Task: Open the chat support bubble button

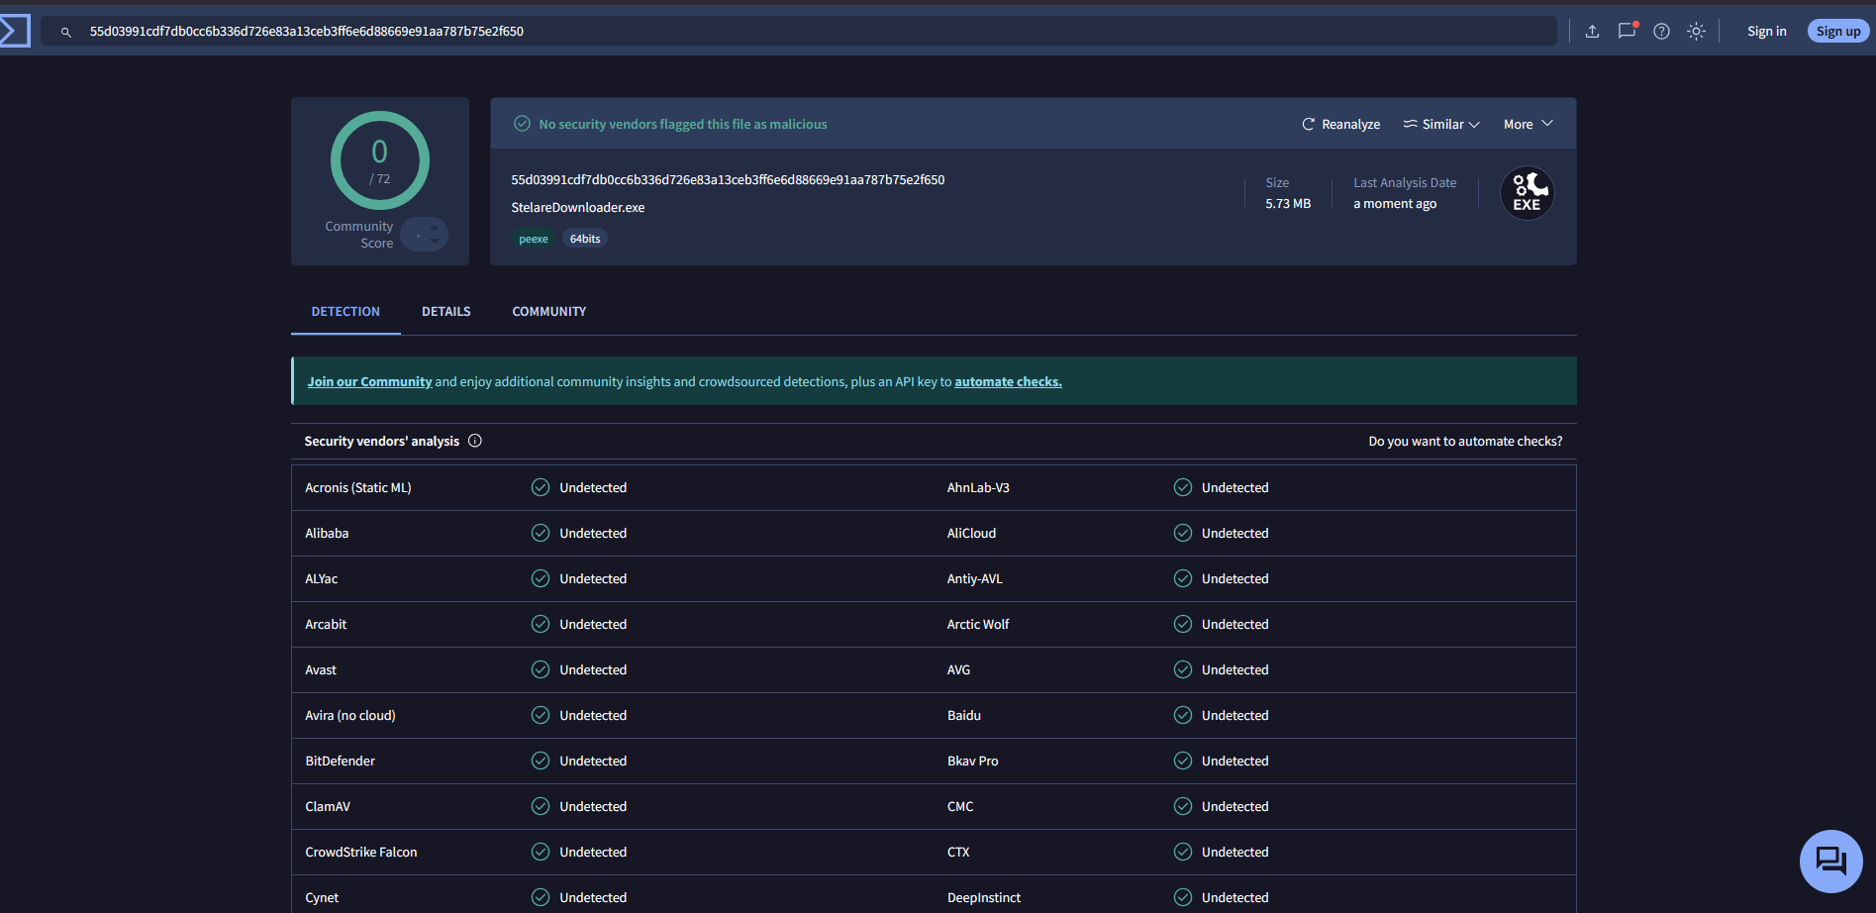Action: tap(1831, 862)
